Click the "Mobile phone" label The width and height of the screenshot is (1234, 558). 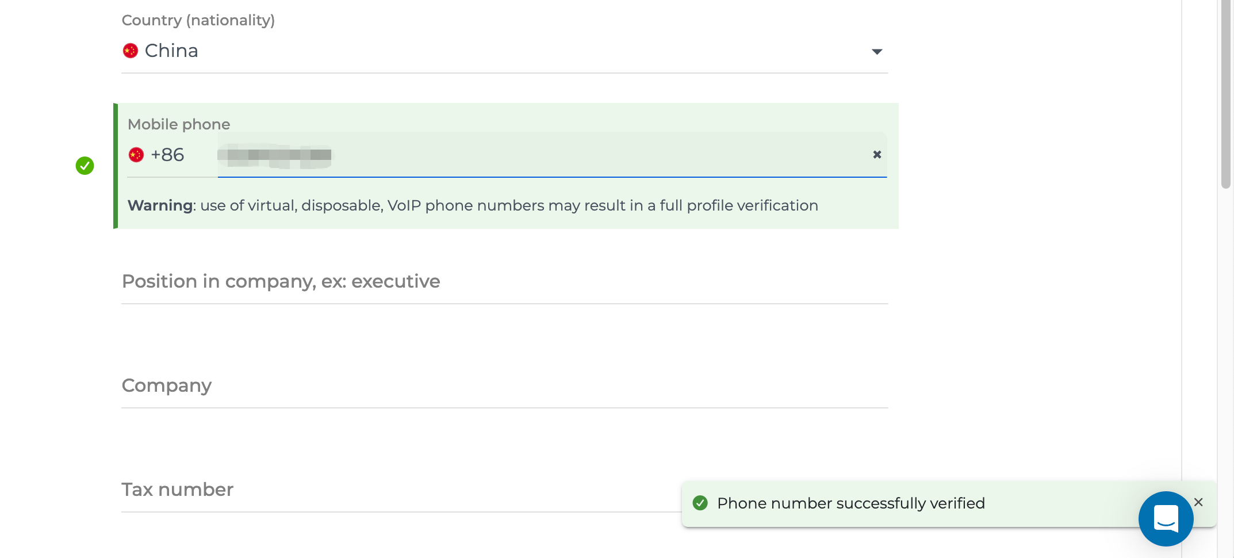click(179, 124)
